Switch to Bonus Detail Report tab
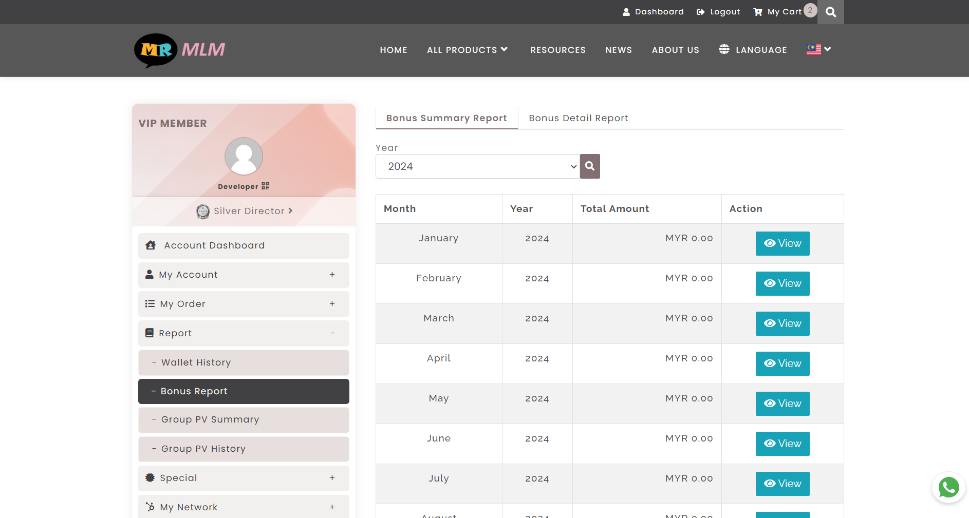Viewport: 969px width, 518px height. coord(578,118)
